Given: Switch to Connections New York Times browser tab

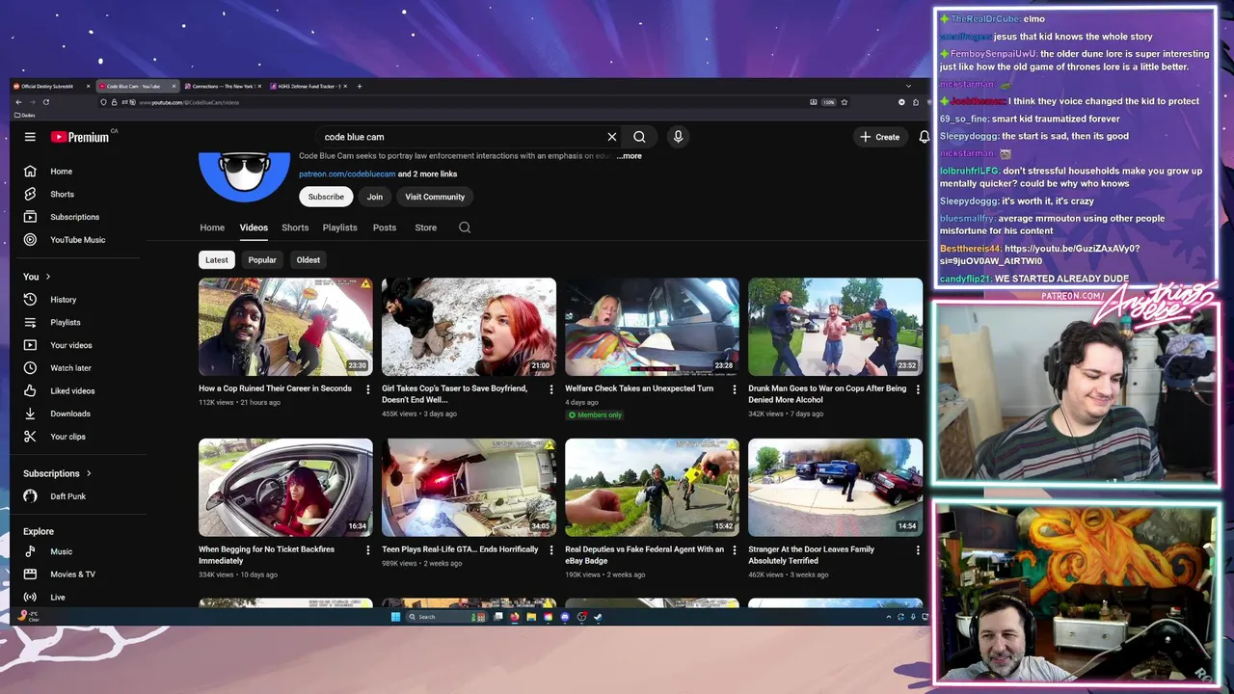Looking at the screenshot, I should point(222,86).
